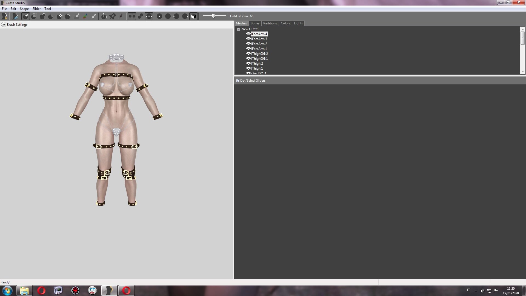
Task: Click the mesh list scrollbar down arrow
Action: pyautogui.click(x=522, y=72)
